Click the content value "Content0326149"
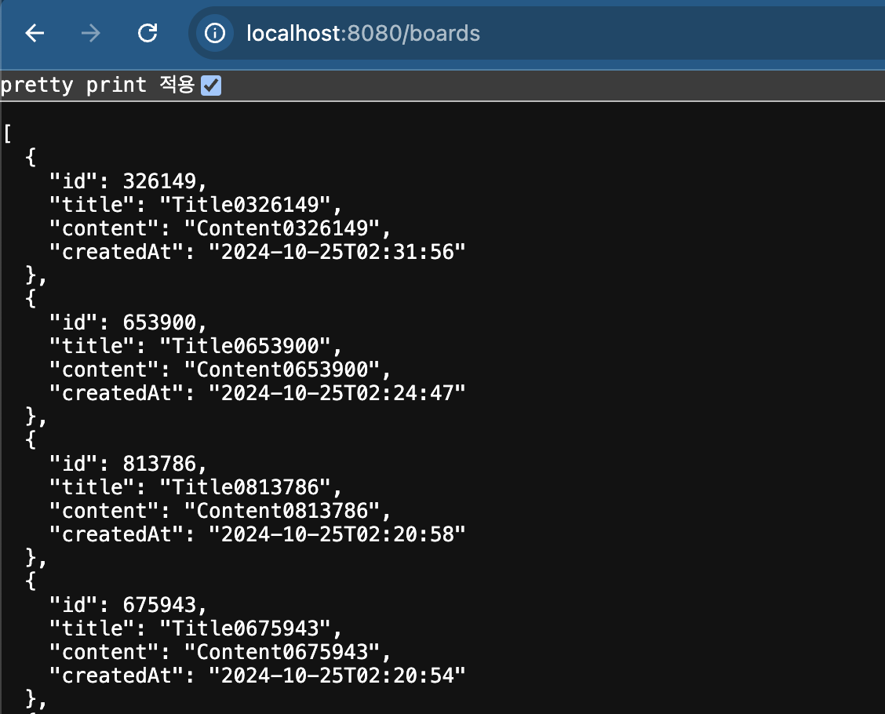 coord(282,228)
